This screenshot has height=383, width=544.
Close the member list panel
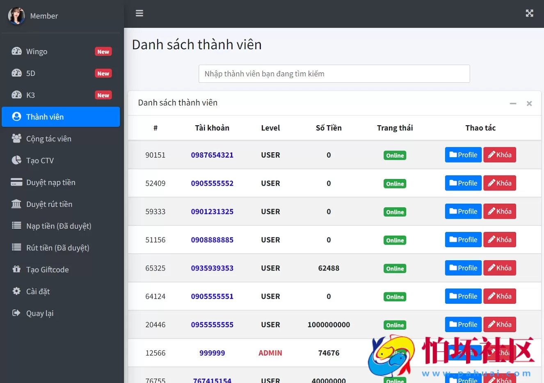[529, 103]
